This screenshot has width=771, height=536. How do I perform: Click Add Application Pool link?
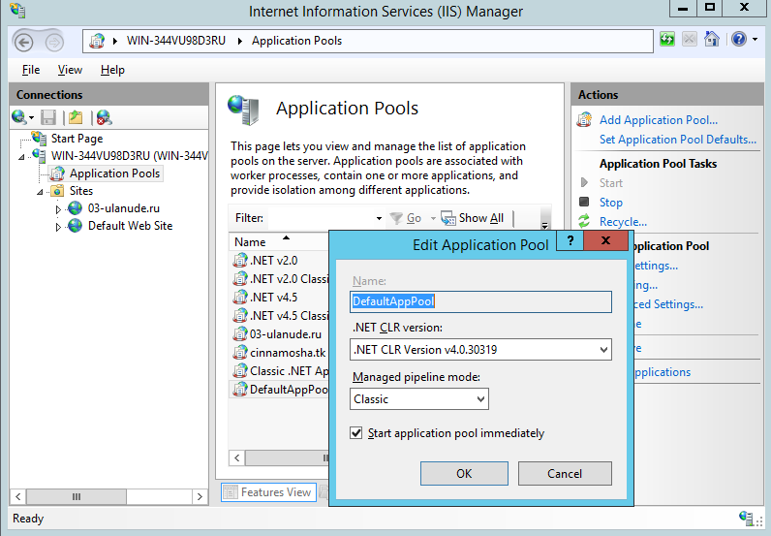coord(659,120)
